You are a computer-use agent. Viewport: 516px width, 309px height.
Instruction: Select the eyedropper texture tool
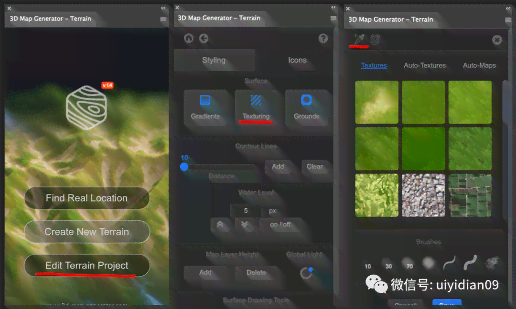tap(359, 39)
